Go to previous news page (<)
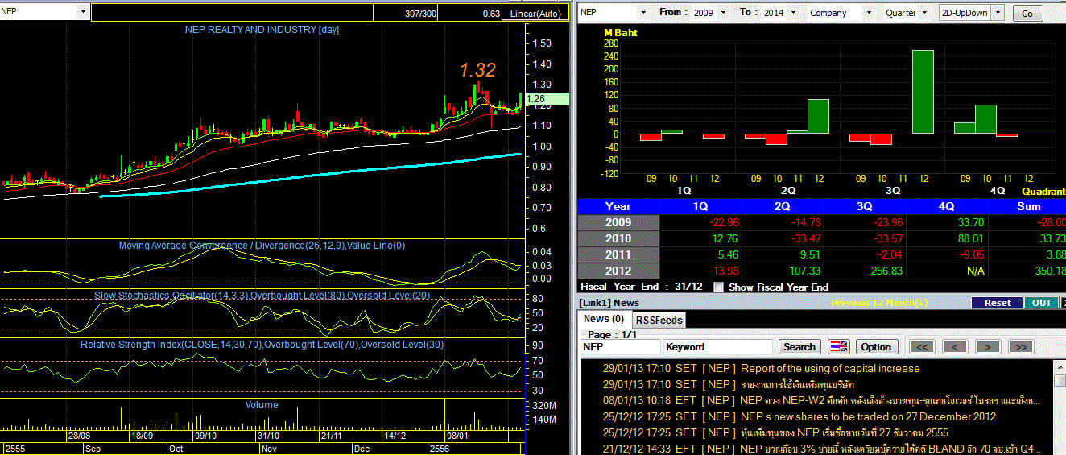This screenshot has height=455, width=1066. 955,347
